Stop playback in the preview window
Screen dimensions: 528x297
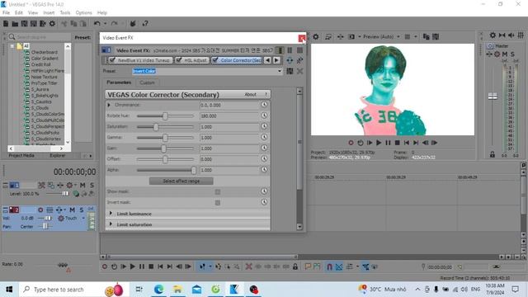tap(398, 143)
